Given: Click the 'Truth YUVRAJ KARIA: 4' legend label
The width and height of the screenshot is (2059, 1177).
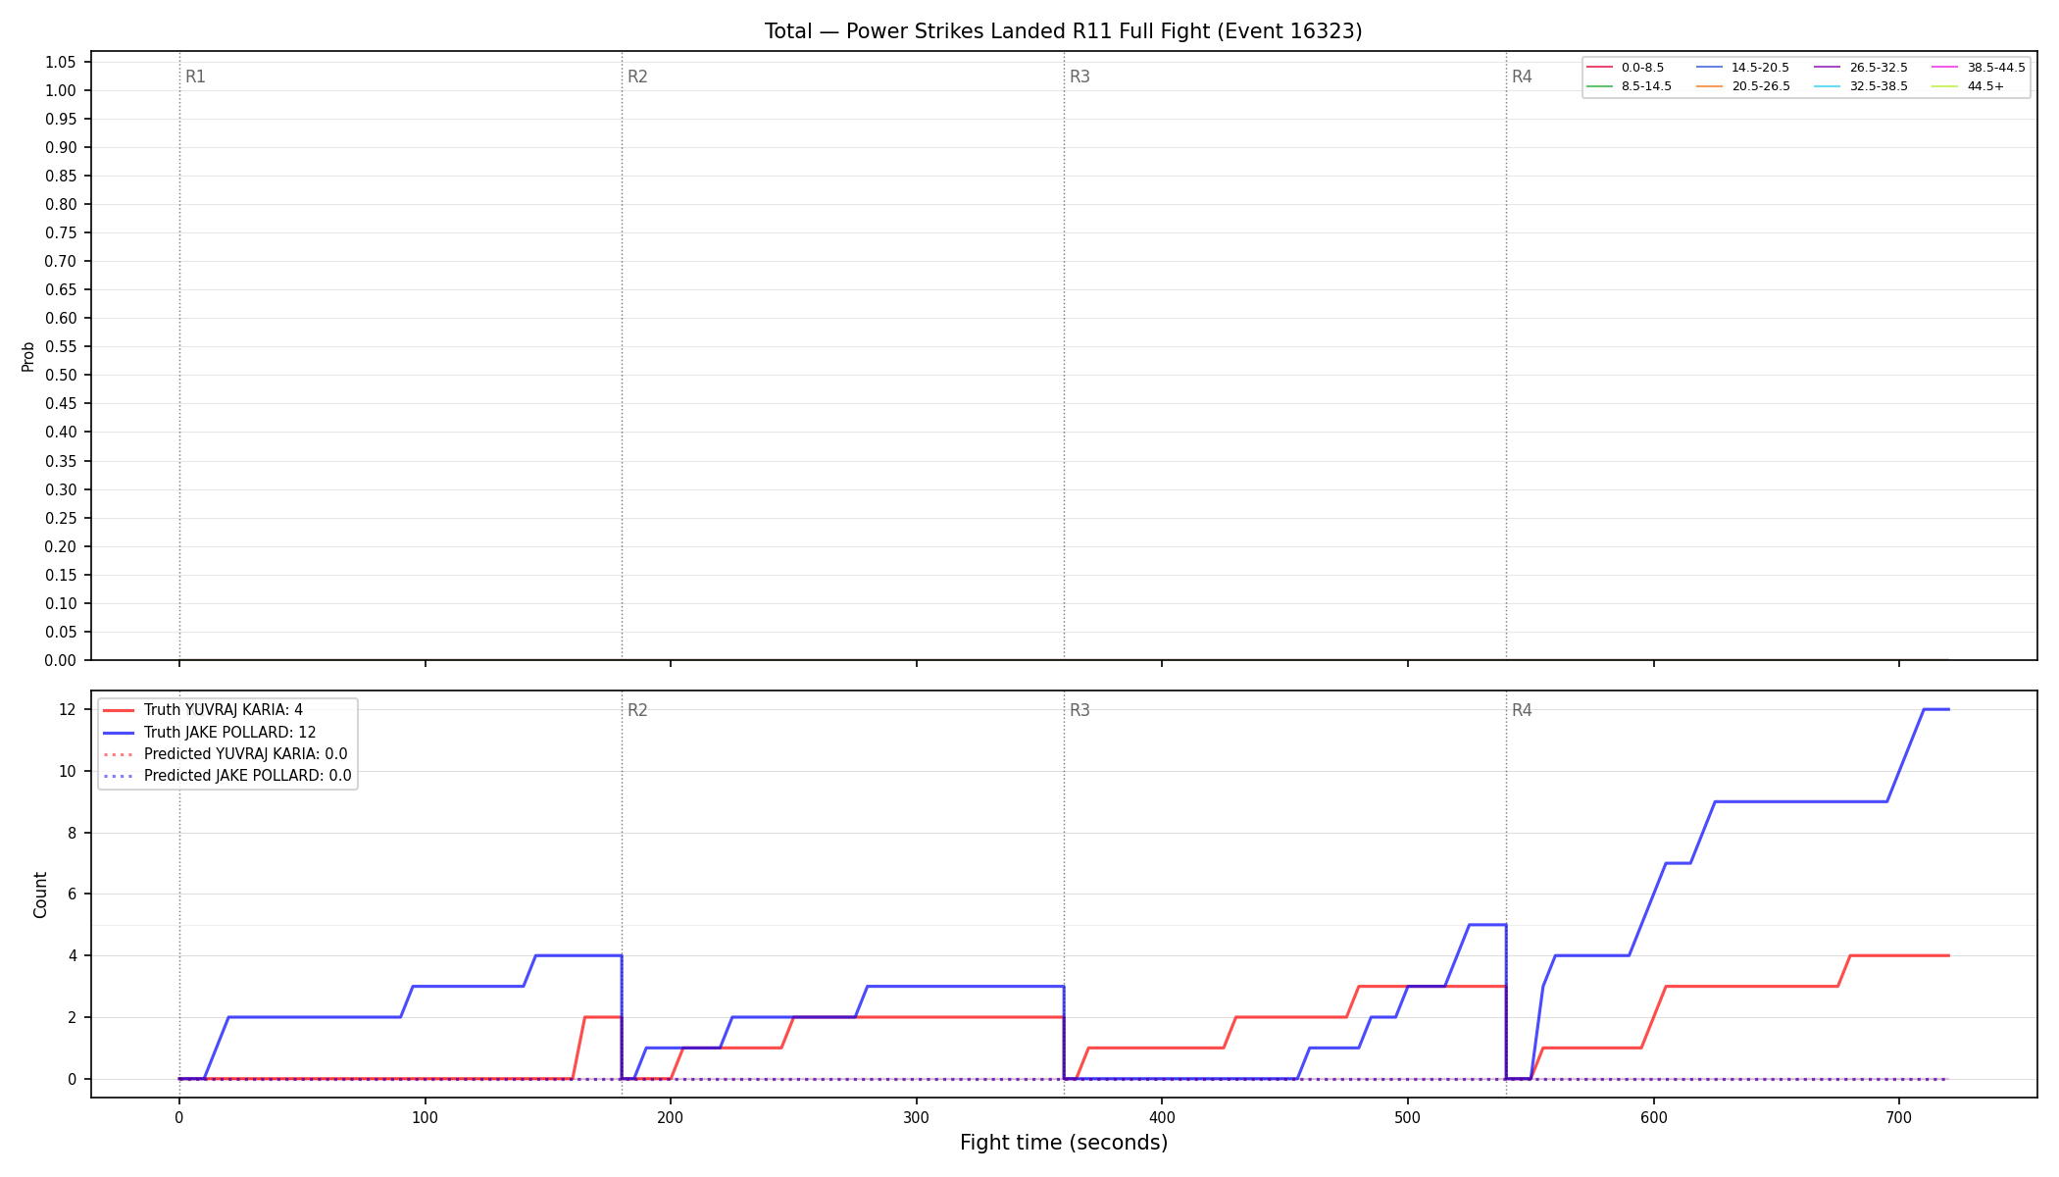Looking at the screenshot, I should pyautogui.click(x=224, y=710).
